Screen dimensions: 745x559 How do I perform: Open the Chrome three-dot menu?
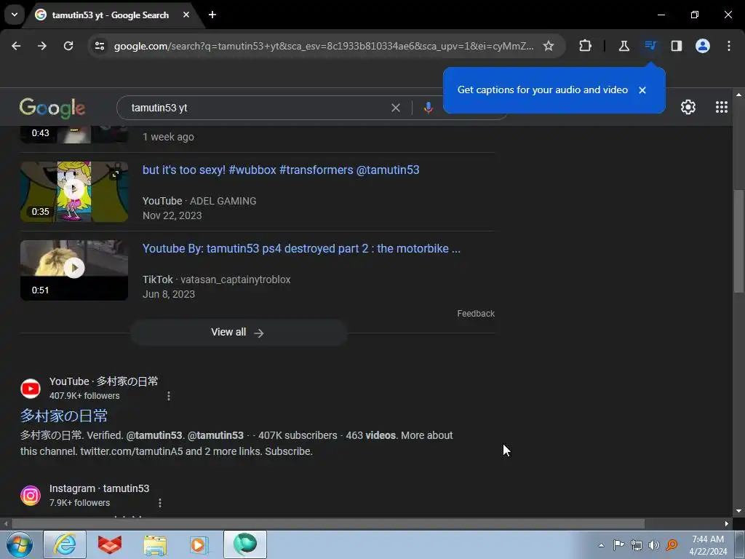click(x=729, y=46)
